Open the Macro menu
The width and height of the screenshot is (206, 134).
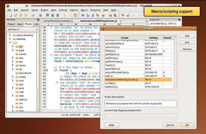point(84,10)
